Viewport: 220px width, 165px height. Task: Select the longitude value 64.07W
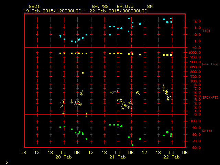124,7
